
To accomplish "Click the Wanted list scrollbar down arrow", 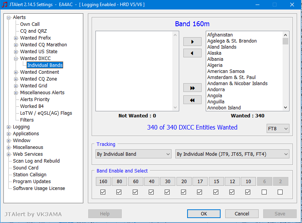I will click(x=285, y=108).
